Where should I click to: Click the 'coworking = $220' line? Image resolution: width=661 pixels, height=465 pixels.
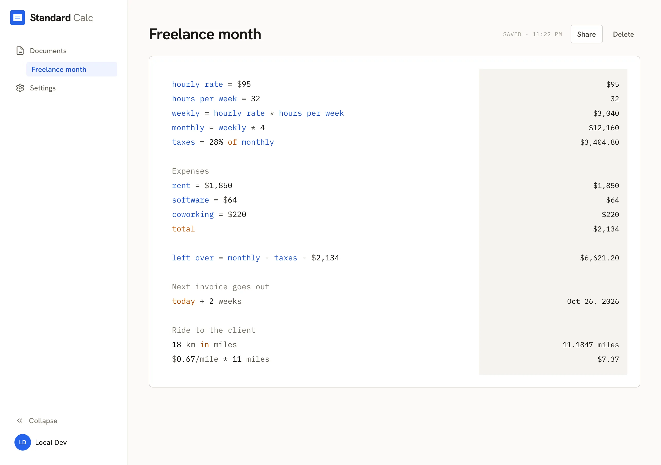point(209,214)
